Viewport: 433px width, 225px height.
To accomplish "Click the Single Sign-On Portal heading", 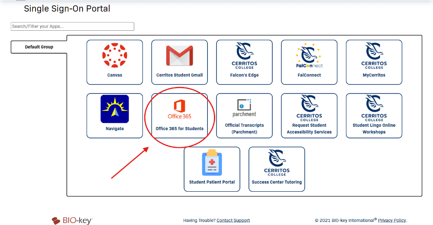I will click(67, 9).
